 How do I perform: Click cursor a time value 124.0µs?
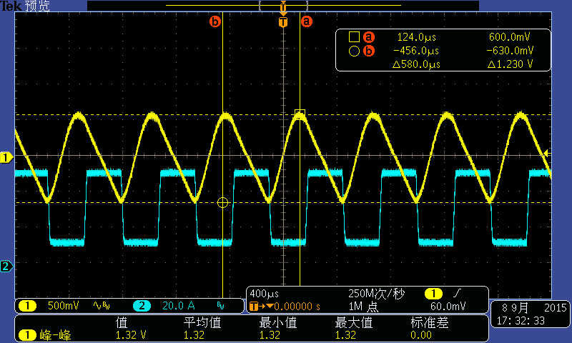pos(417,37)
